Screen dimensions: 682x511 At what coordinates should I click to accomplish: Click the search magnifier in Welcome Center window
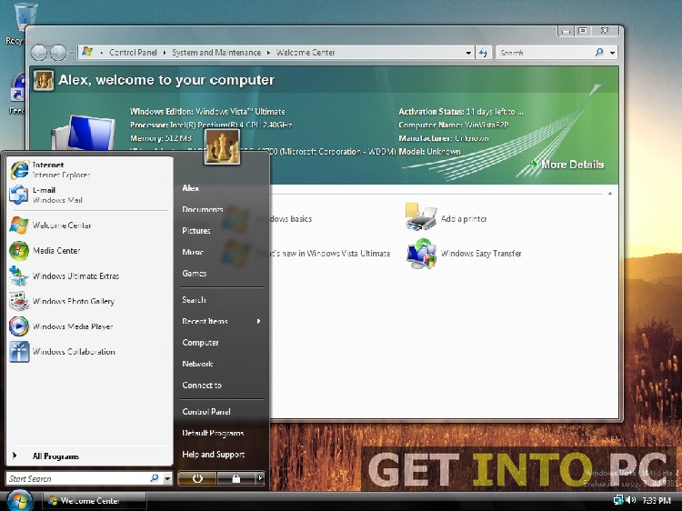click(599, 52)
